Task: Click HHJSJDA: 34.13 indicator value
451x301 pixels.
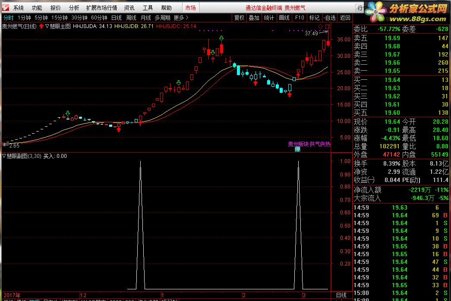Action: [x=92, y=26]
